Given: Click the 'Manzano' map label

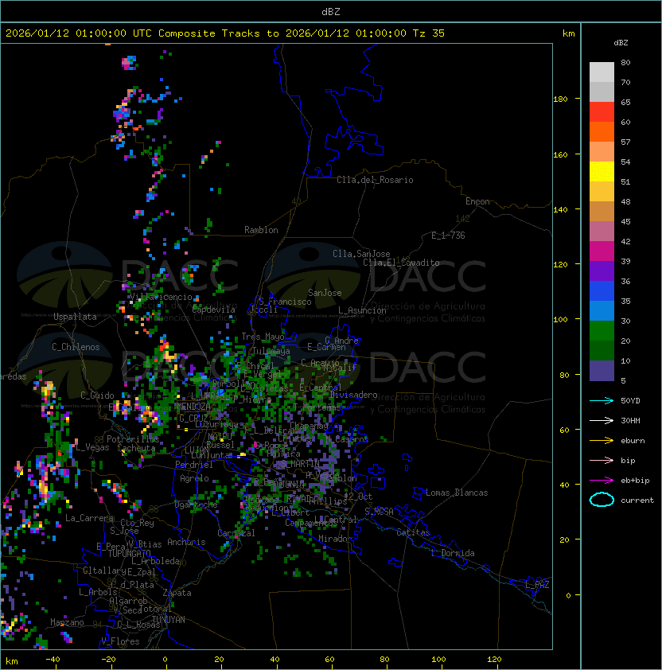Looking at the screenshot, I should [67, 622].
